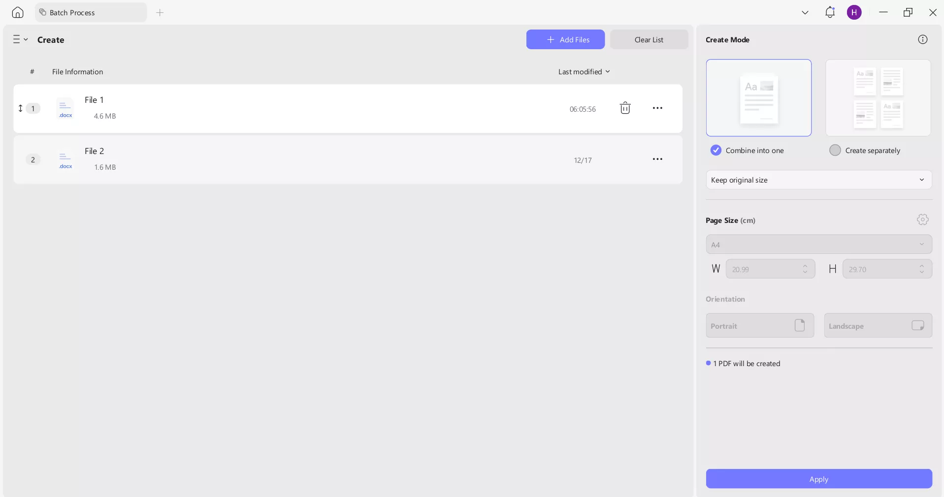
Task: Open Page Size settings gear
Action: click(x=922, y=219)
